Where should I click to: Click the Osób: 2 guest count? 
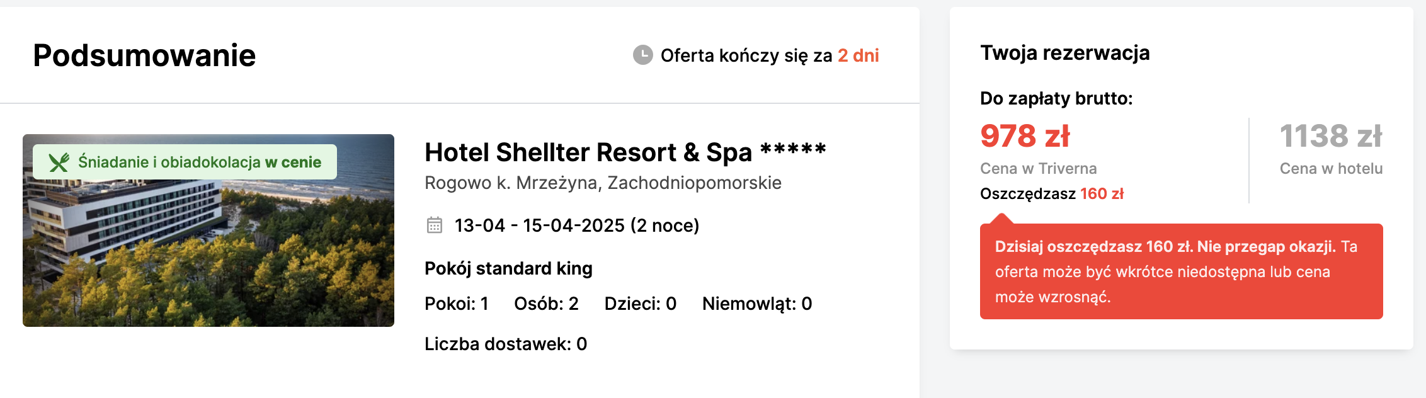click(x=546, y=304)
